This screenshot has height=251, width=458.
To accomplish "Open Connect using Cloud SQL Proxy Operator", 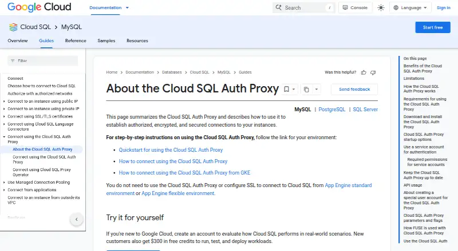I will click(41, 172).
